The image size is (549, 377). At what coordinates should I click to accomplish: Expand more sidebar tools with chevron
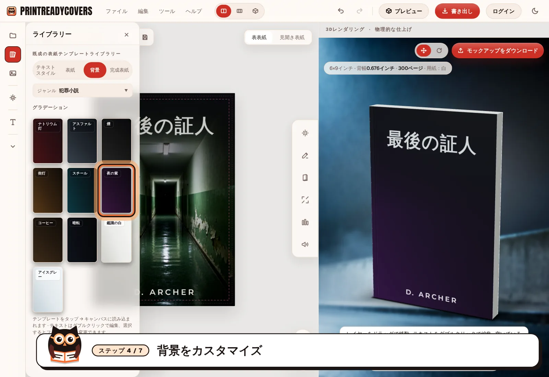point(13,146)
